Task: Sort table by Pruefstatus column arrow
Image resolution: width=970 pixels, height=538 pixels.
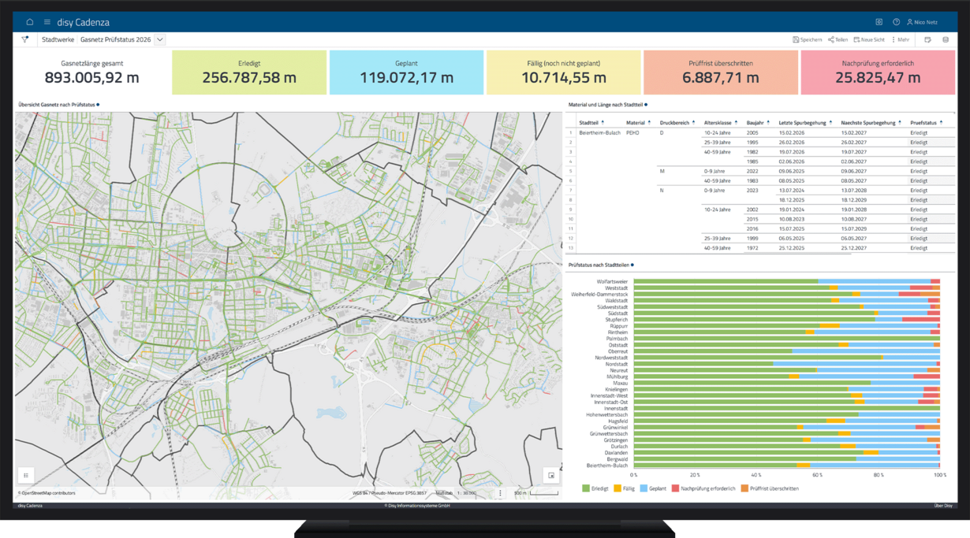Action: coord(941,122)
